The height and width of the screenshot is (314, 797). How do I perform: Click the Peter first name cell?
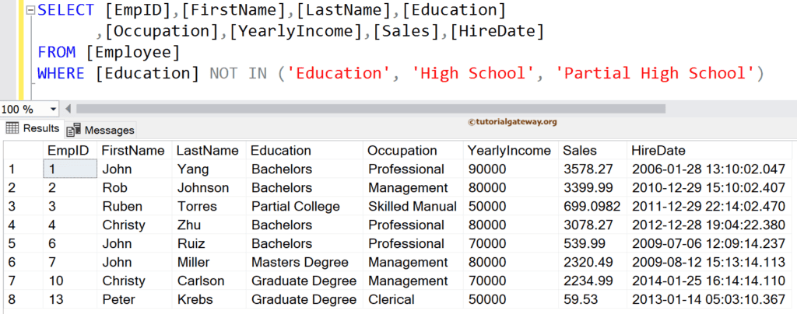point(135,299)
